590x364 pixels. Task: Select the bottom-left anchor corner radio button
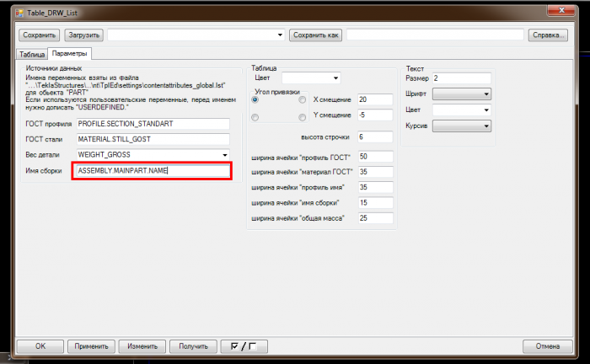pyautogui.click(x=255, y=117)
